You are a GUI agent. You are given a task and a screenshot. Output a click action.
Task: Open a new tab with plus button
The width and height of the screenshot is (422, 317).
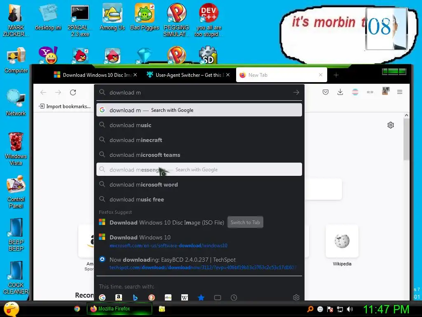(x=336, y=75)
